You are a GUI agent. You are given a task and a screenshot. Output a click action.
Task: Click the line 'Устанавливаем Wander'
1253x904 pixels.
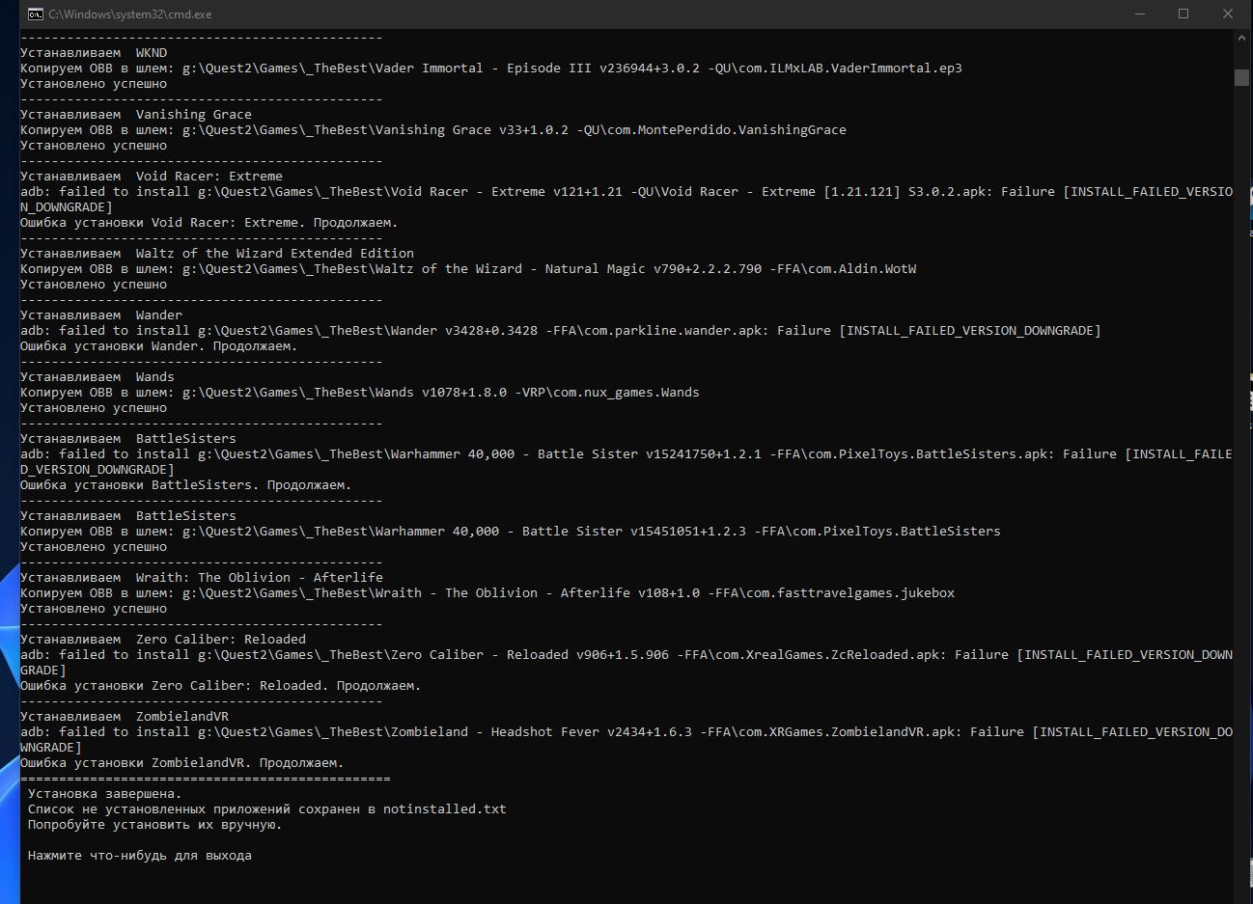coord(101,315)
